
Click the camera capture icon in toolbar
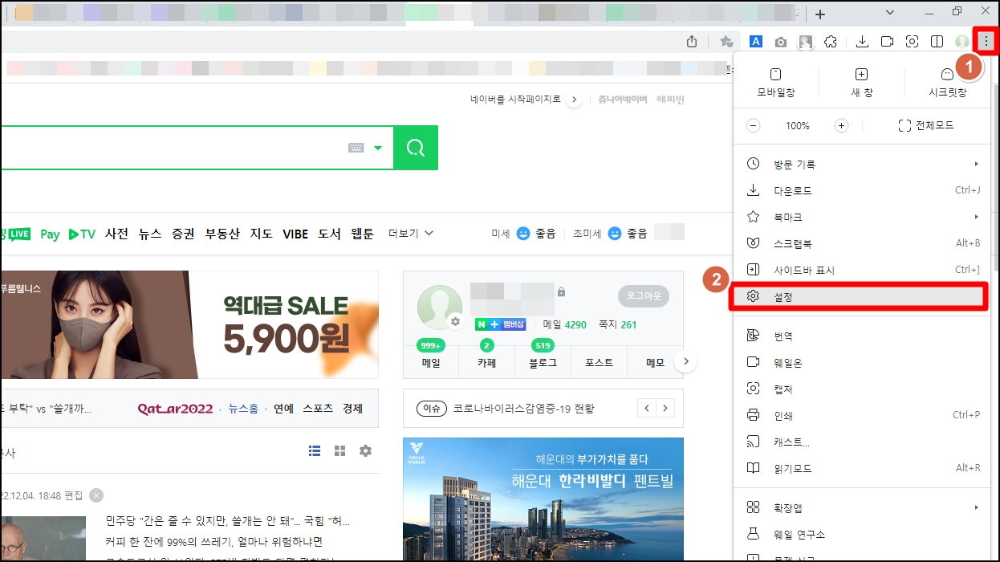780,41
